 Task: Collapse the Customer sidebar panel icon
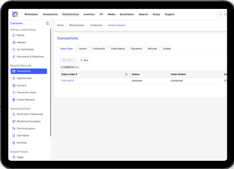[x=48, y=23]
